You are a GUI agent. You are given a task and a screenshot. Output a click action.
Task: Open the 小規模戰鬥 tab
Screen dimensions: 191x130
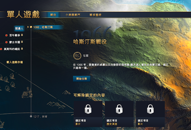click(73, 15)
